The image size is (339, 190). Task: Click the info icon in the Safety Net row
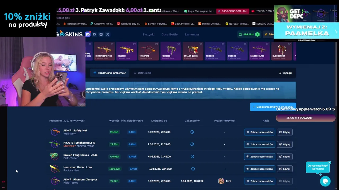(192, 132)
